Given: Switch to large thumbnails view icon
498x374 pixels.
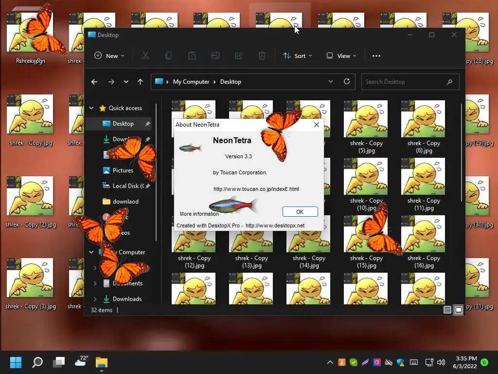Looking at the screenshot, I should (x=459, y=309).
